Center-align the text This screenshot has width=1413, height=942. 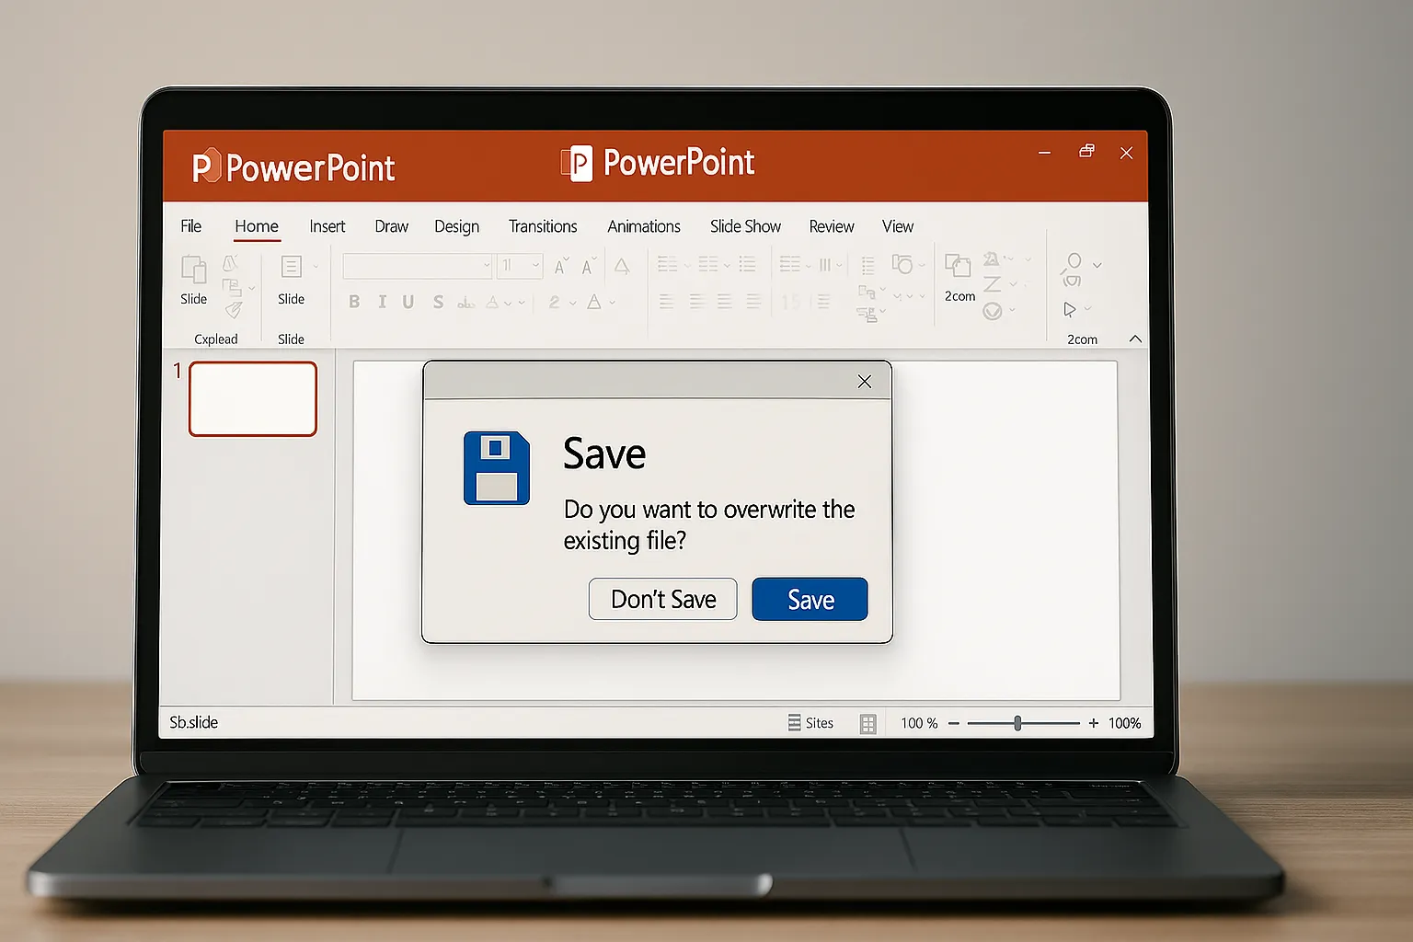(x=698, y=301)
